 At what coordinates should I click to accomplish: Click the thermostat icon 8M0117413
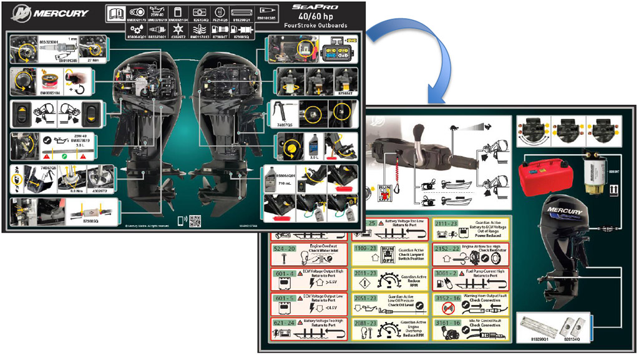coord(199,29)
